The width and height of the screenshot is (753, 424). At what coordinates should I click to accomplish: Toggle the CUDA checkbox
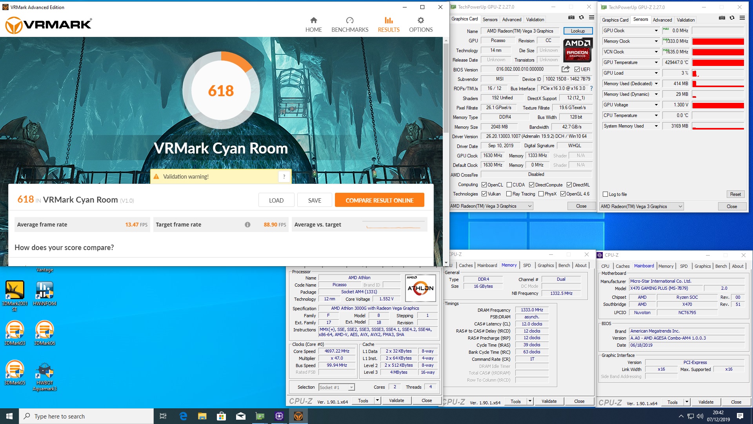(x=509, y=185)
